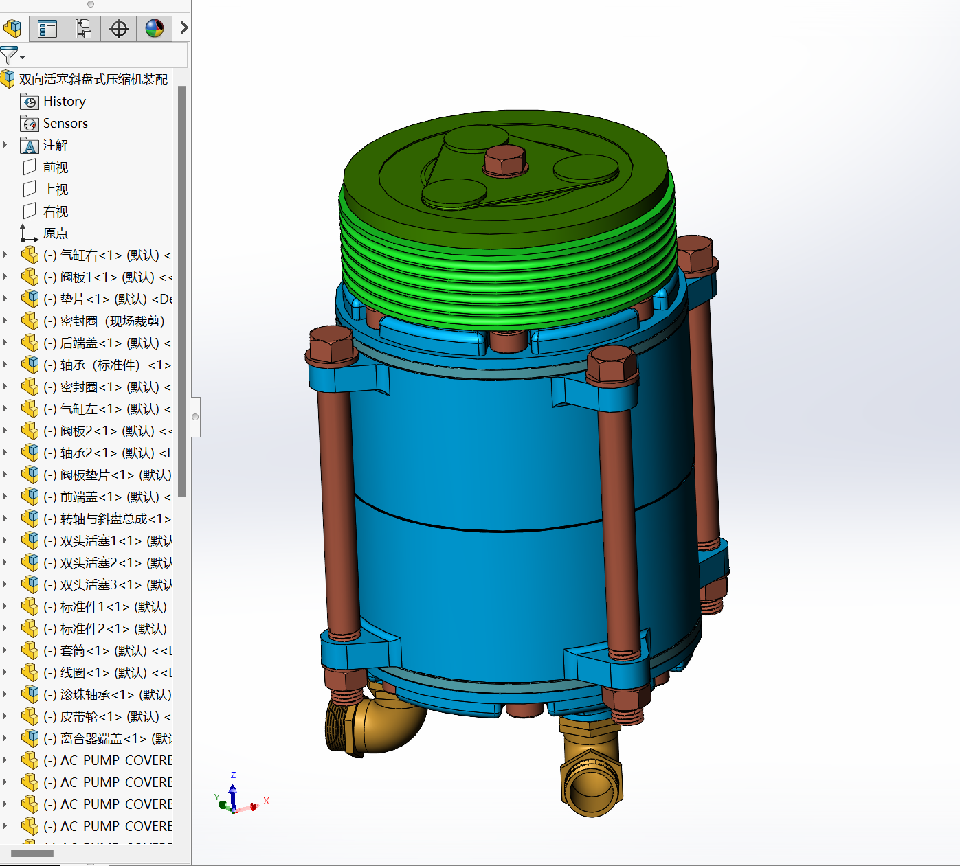The image size is (960, 866).
Task: Click the feature tree horizontal scrollbar
Action: pyautogui.click(x=32, y=853)
